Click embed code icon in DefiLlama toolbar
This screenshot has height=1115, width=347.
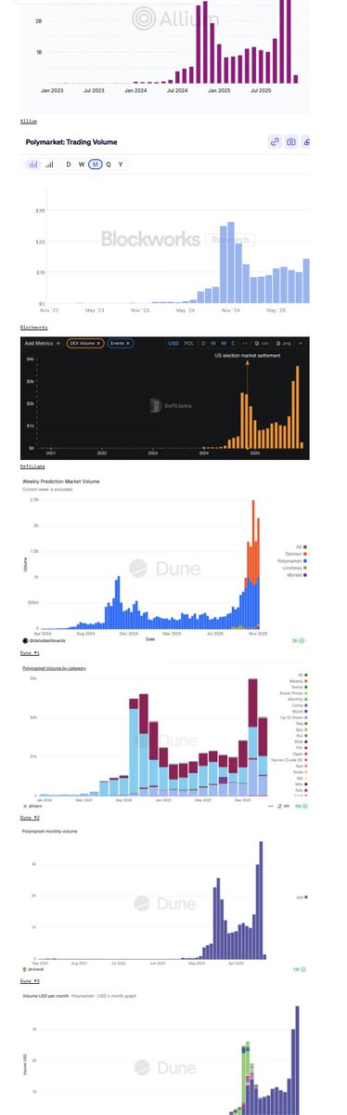tap(246, 344)
